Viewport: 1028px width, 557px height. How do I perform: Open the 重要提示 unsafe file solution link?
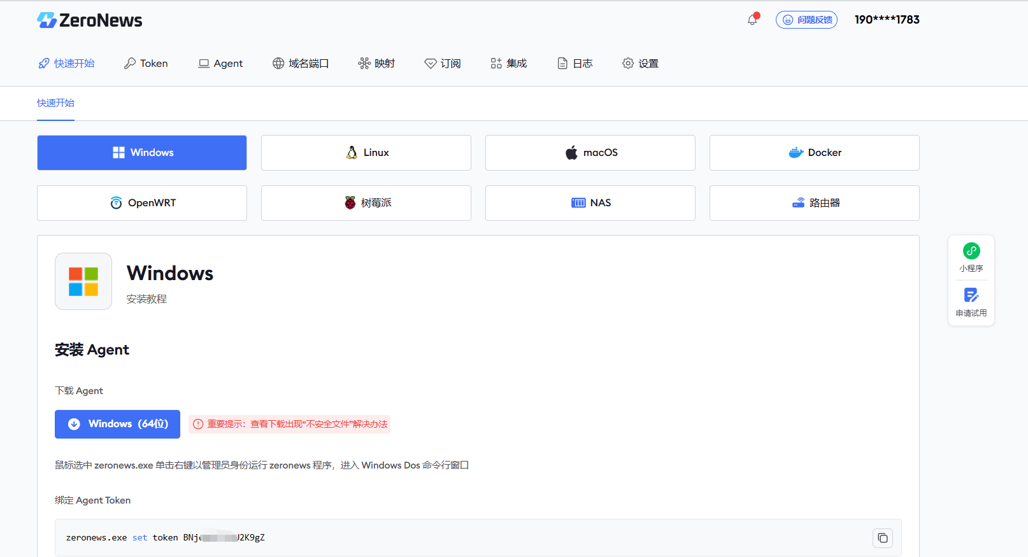(289, 424)
